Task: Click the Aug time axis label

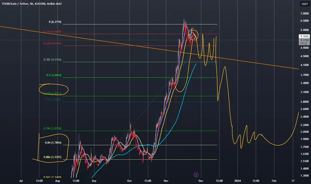Action: point(57,181)
